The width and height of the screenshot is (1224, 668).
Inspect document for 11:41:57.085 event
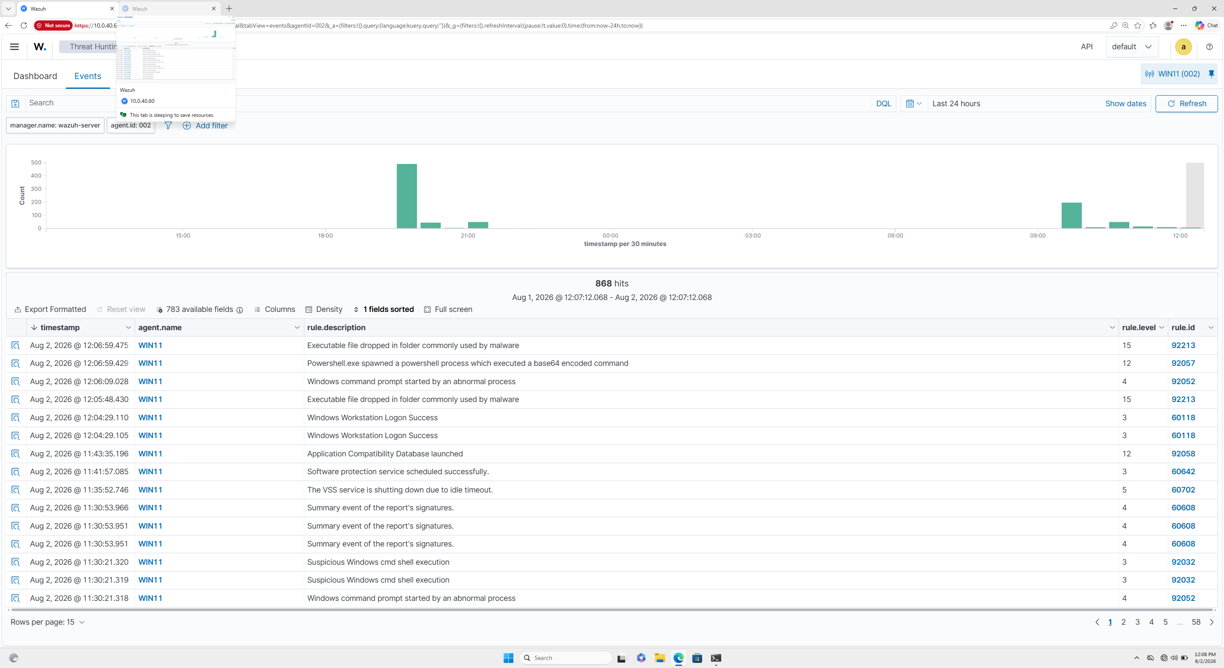point(16,472)
